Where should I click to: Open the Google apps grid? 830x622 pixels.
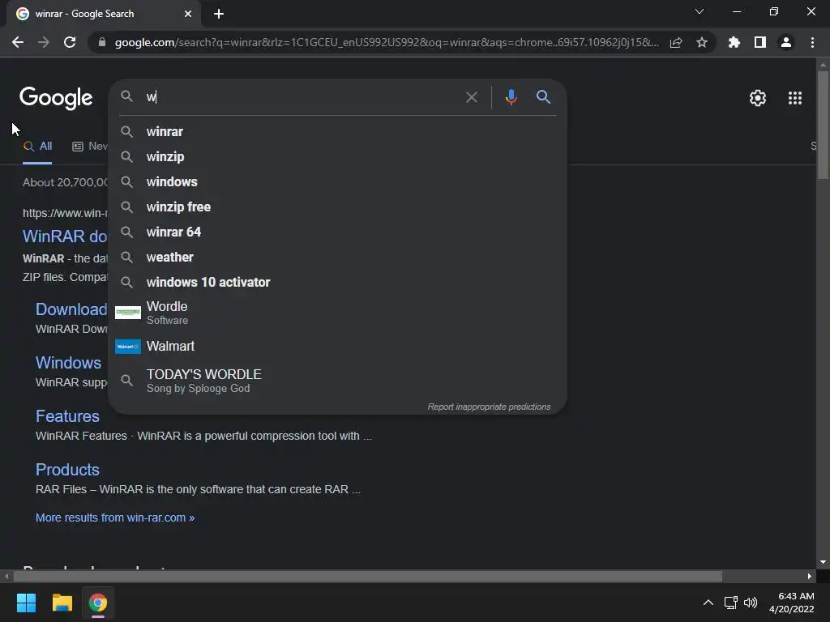point(795,98)
